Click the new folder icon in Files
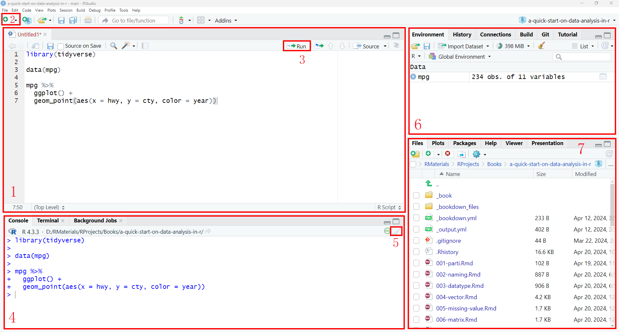 point(415,154)
